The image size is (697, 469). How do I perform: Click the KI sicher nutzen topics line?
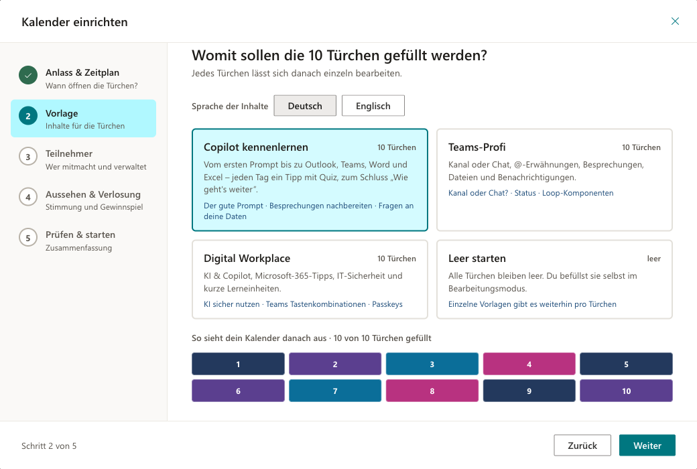click(303, 304)
